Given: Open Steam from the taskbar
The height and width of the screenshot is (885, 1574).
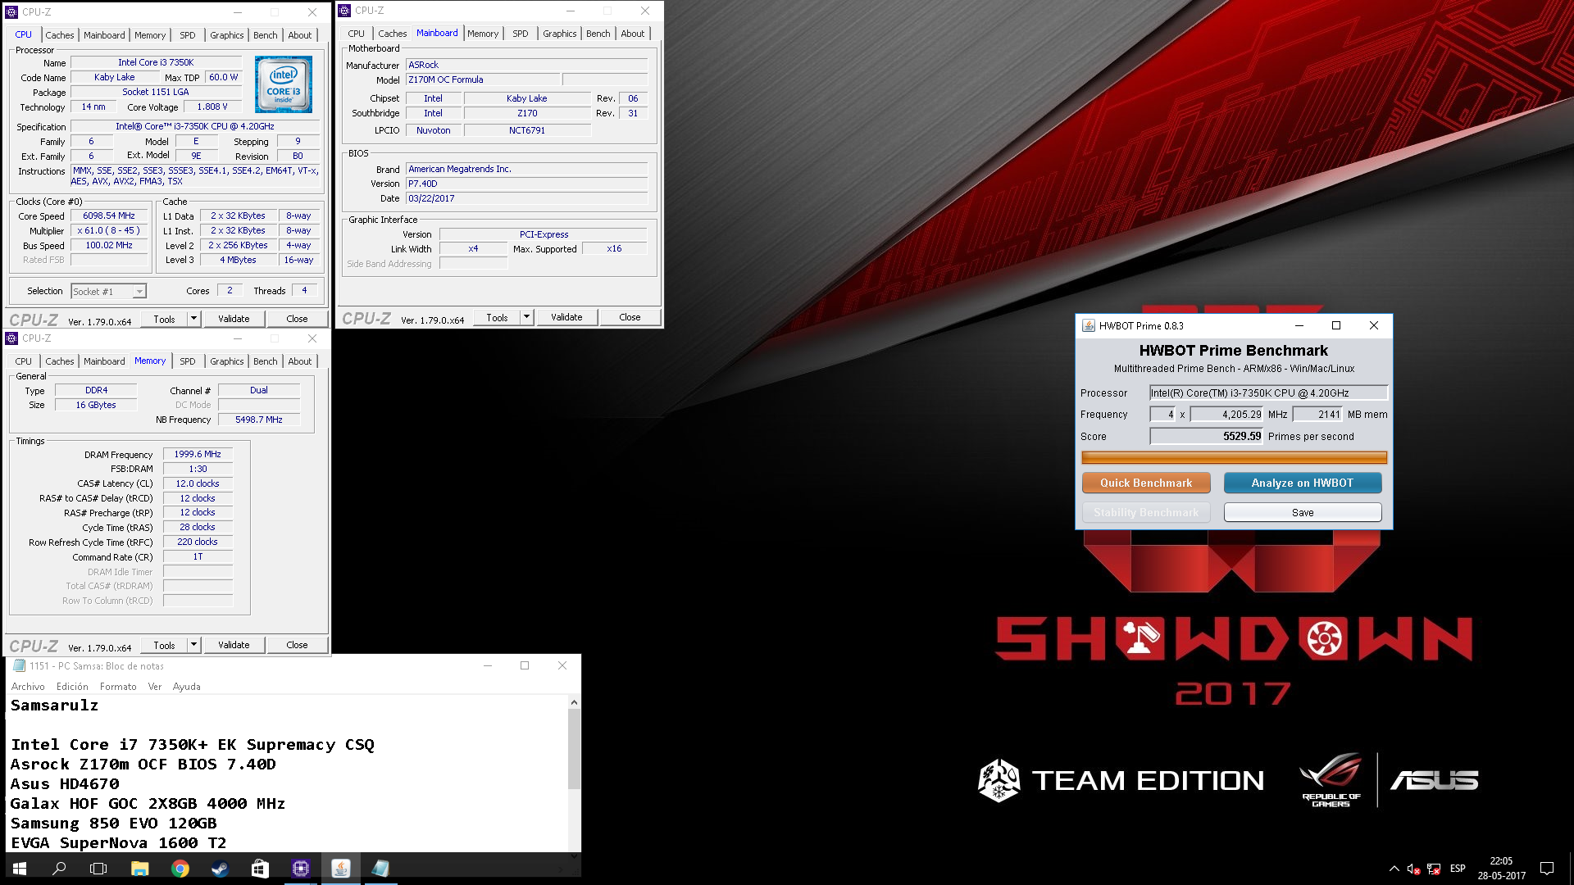Looking at the screenshot, I should tap(220, 869).
